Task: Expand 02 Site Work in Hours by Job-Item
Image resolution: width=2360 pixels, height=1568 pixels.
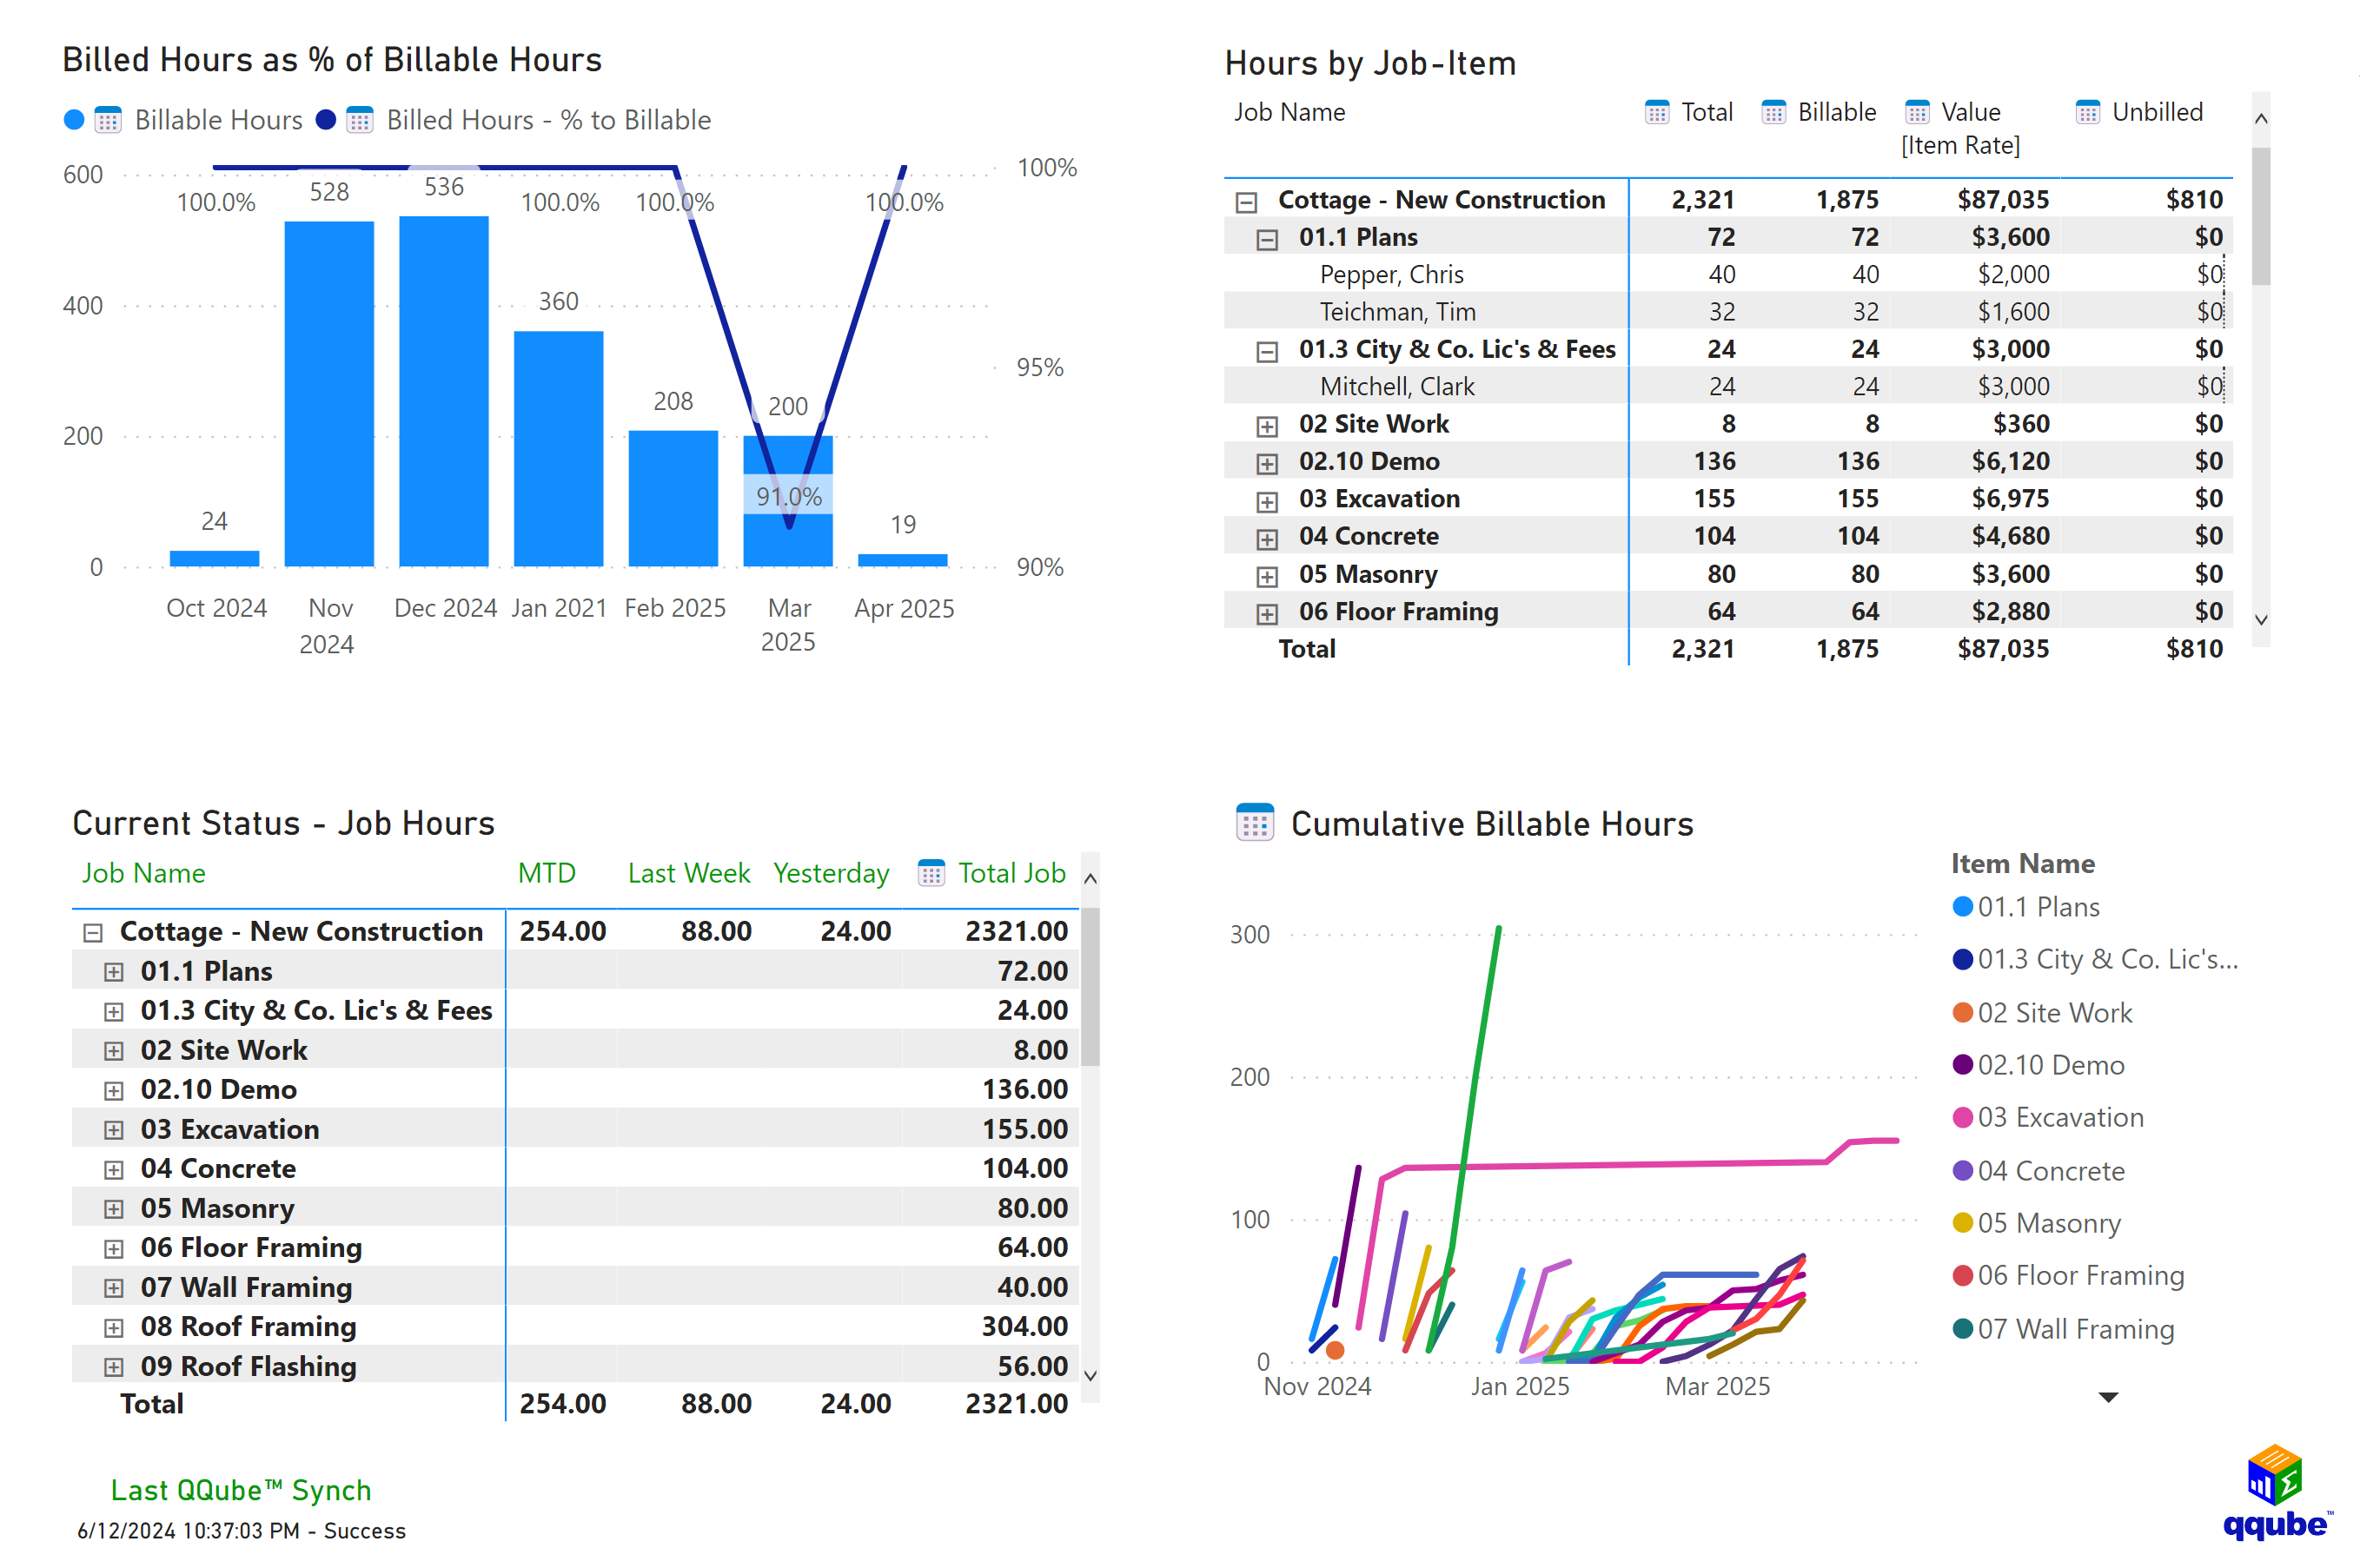Action: tap(1268, 424)
